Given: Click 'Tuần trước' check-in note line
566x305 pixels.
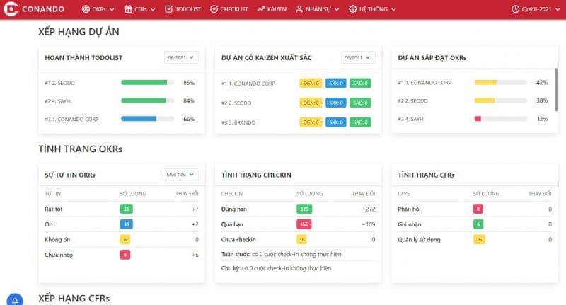Looking at the screenshot, I should (x=281, y=254).
